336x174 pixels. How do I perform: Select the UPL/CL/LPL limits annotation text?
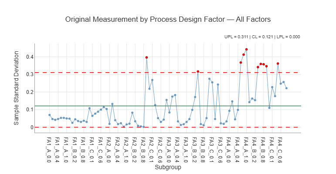(262, 37)
